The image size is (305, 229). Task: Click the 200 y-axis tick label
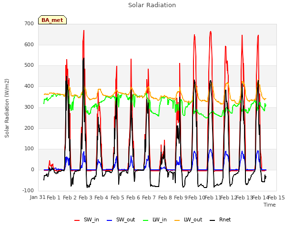tap(29, 128)
